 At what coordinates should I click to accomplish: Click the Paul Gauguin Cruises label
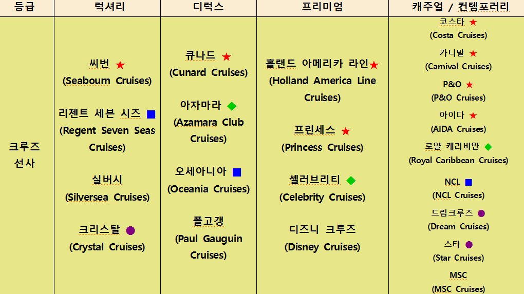click(x=208, y=247)
